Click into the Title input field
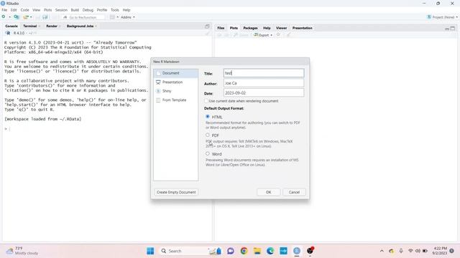This screenshot has height=258, width=460. click(264, 73)
